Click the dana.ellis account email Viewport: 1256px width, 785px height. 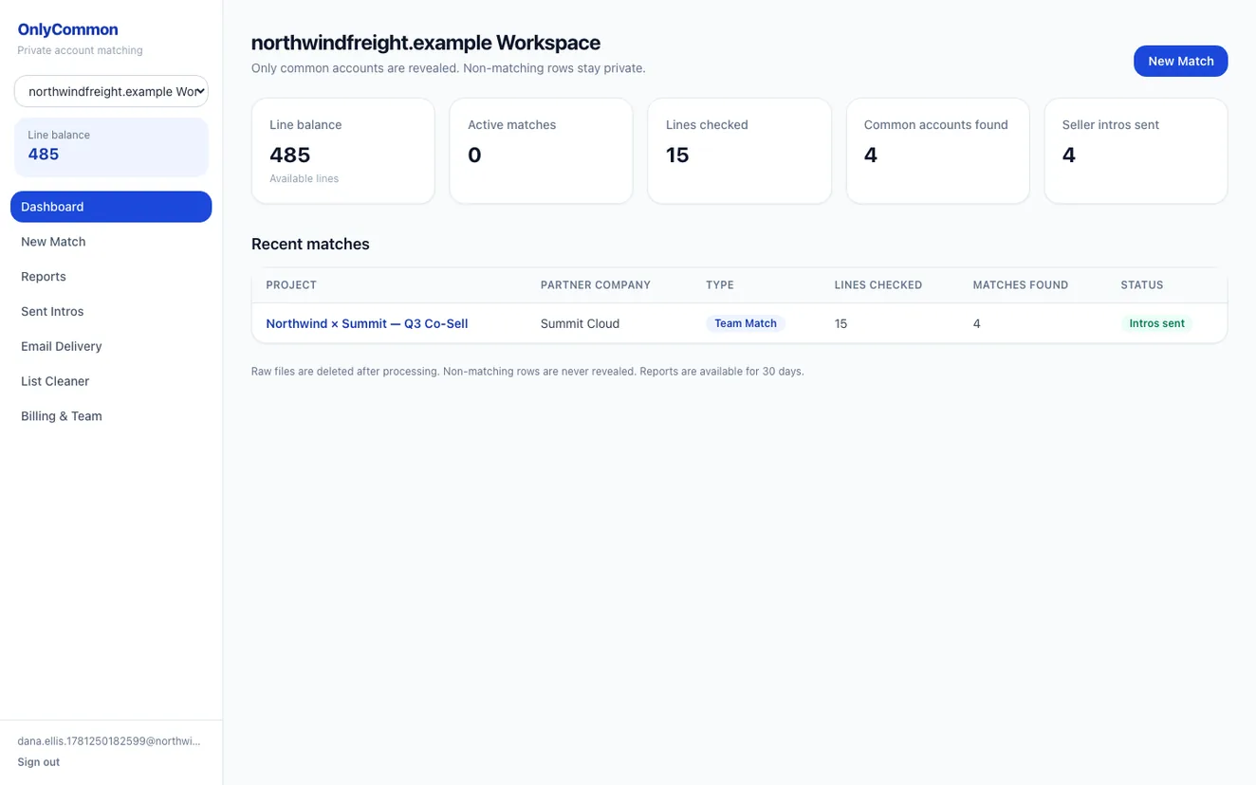point(109,741)
